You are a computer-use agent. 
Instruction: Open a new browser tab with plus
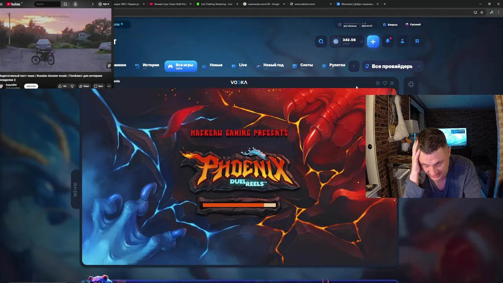click(384, 4)
